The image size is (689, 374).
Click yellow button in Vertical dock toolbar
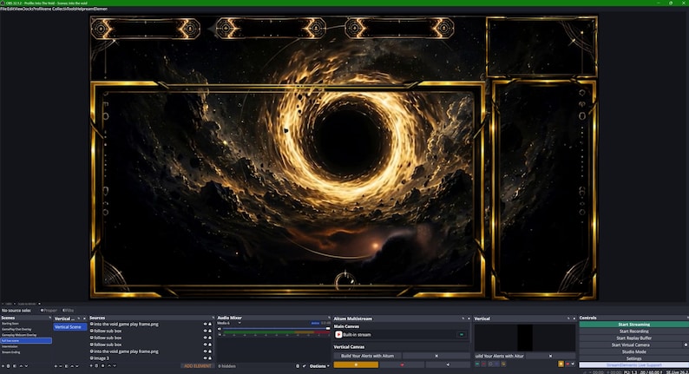click(561, 364)
